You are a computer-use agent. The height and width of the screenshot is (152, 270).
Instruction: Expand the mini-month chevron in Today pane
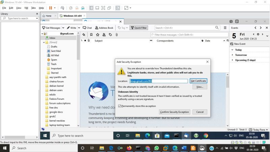click(267, 36)
